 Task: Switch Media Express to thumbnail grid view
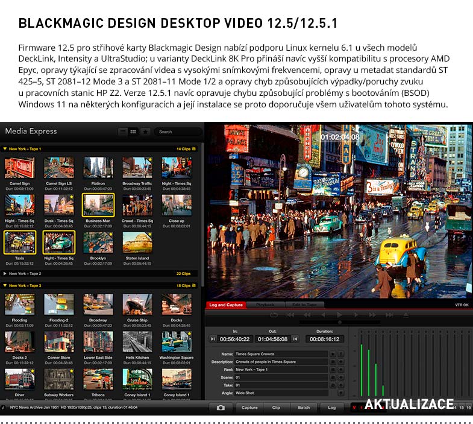133,131
